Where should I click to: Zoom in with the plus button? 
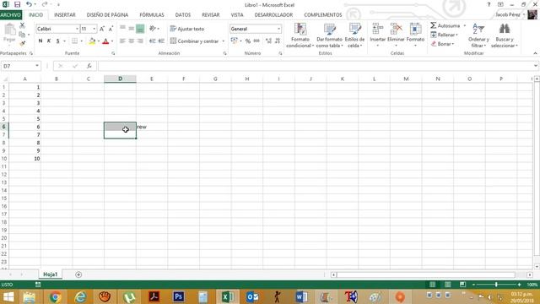pos(520,285)
